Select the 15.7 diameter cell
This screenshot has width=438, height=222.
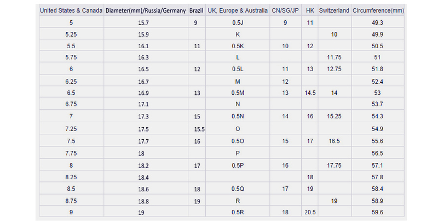(x=145, y=22)
